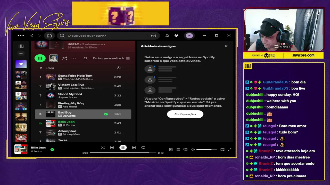Open artist 'Money Man' link
Viewport: 330px width, 185px height.
[71, 134]
